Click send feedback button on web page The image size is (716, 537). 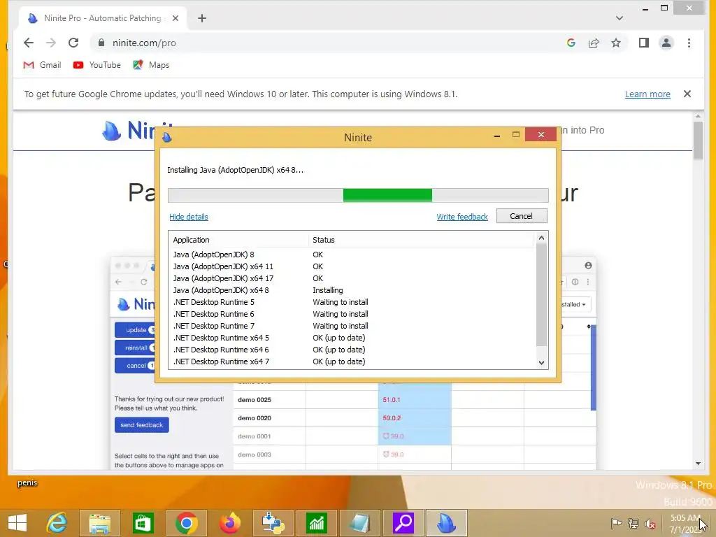[141, 424]
